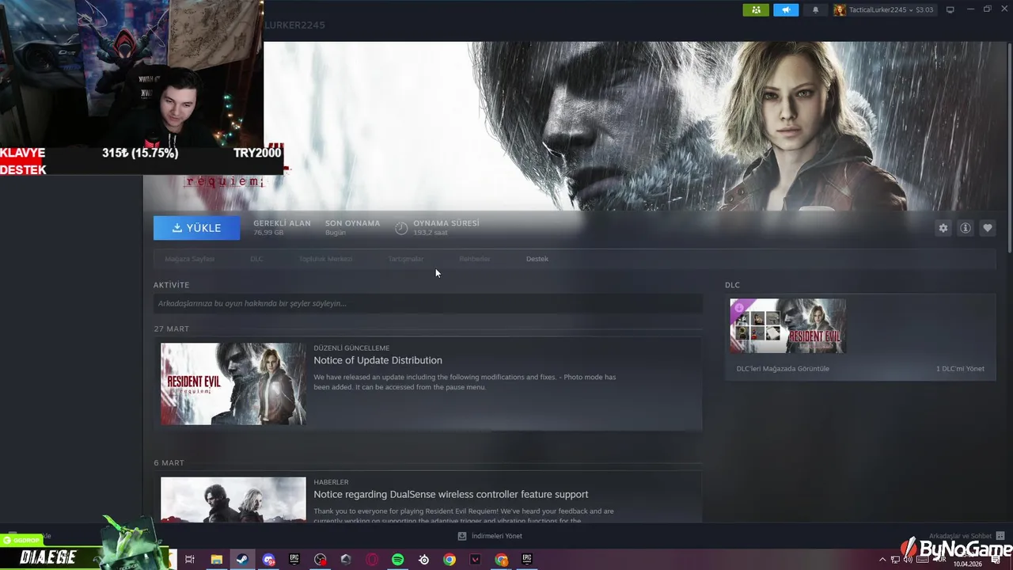Open Task View in the taskbar
This screenshot has width=1013, height=570.
(190, 560)
